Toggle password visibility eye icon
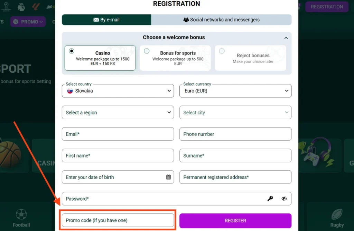This screenshot has width=354, height=231. pyautogui.click(x=284, y=199)
